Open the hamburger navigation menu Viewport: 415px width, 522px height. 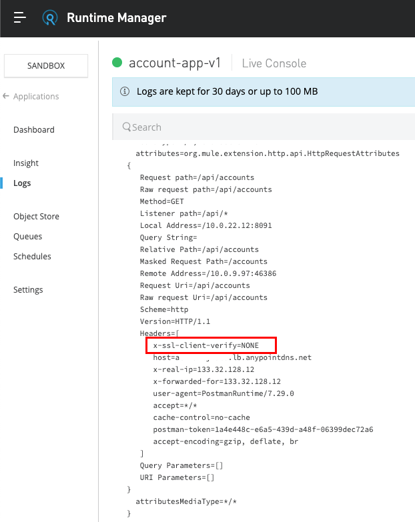pyautogui.click(x=20, y=18)
